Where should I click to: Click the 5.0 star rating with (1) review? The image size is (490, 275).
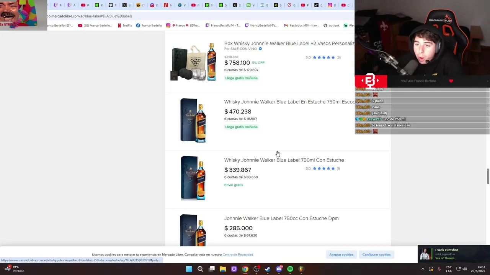coord(323,168)
